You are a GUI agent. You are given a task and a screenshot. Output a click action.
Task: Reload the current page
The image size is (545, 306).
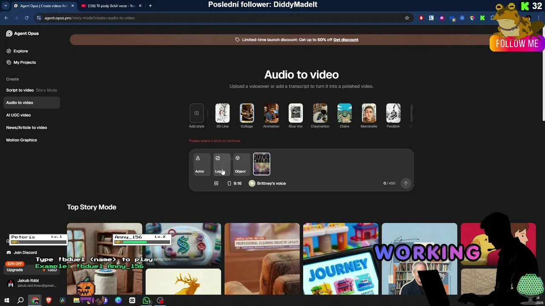click(26, 18)
